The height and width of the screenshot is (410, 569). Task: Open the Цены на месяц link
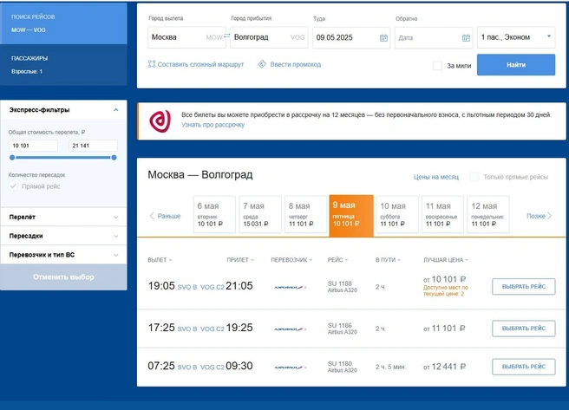pyautogui.click(x=436, y=177)
